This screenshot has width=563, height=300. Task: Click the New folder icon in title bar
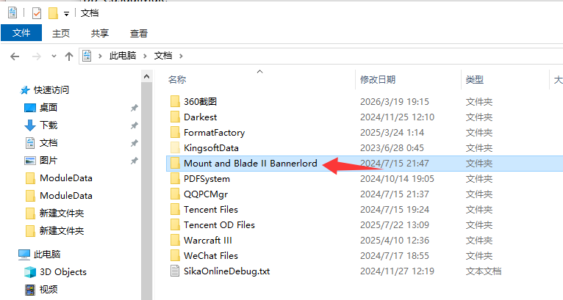click(53, 13)
